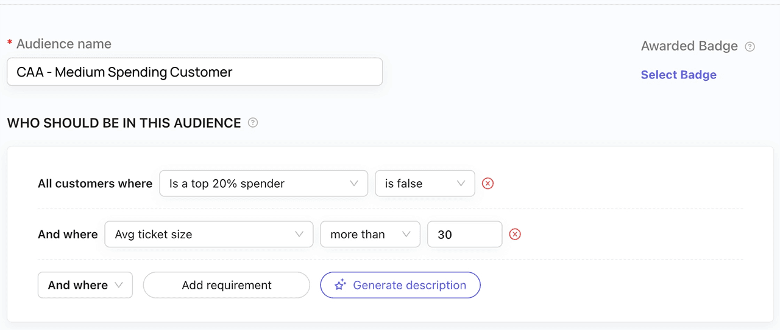Remove the "Is a top 20% spender" requirement
Screen dimensions: 780x330
487,184
